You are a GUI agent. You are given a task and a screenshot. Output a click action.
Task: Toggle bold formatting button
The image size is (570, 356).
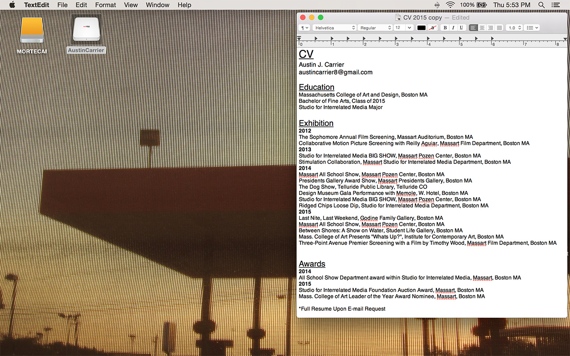444,28
